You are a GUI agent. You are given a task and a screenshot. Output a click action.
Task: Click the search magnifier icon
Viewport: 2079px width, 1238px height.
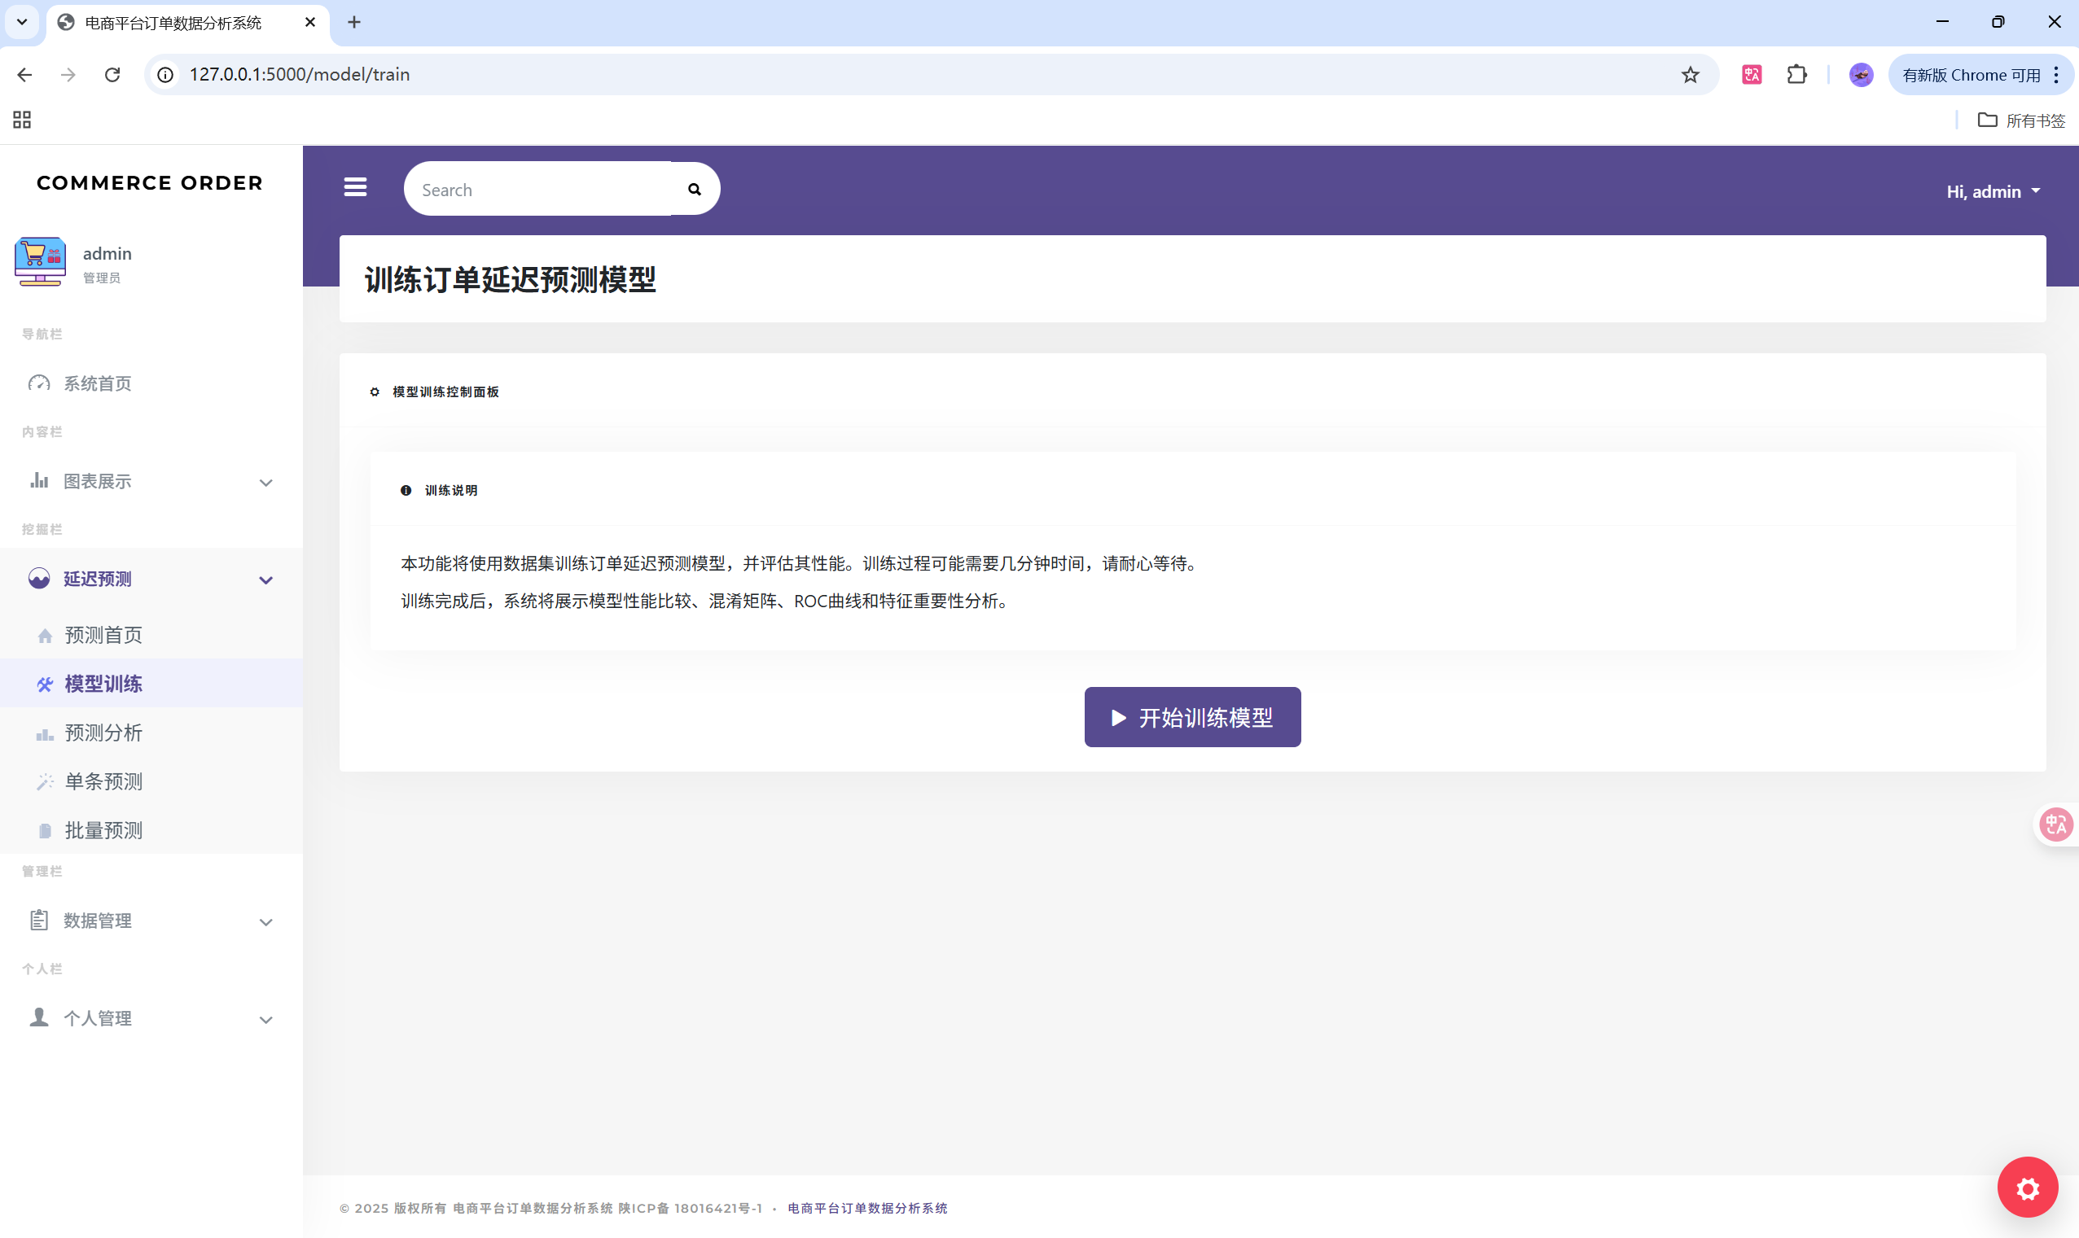point(695,190)
